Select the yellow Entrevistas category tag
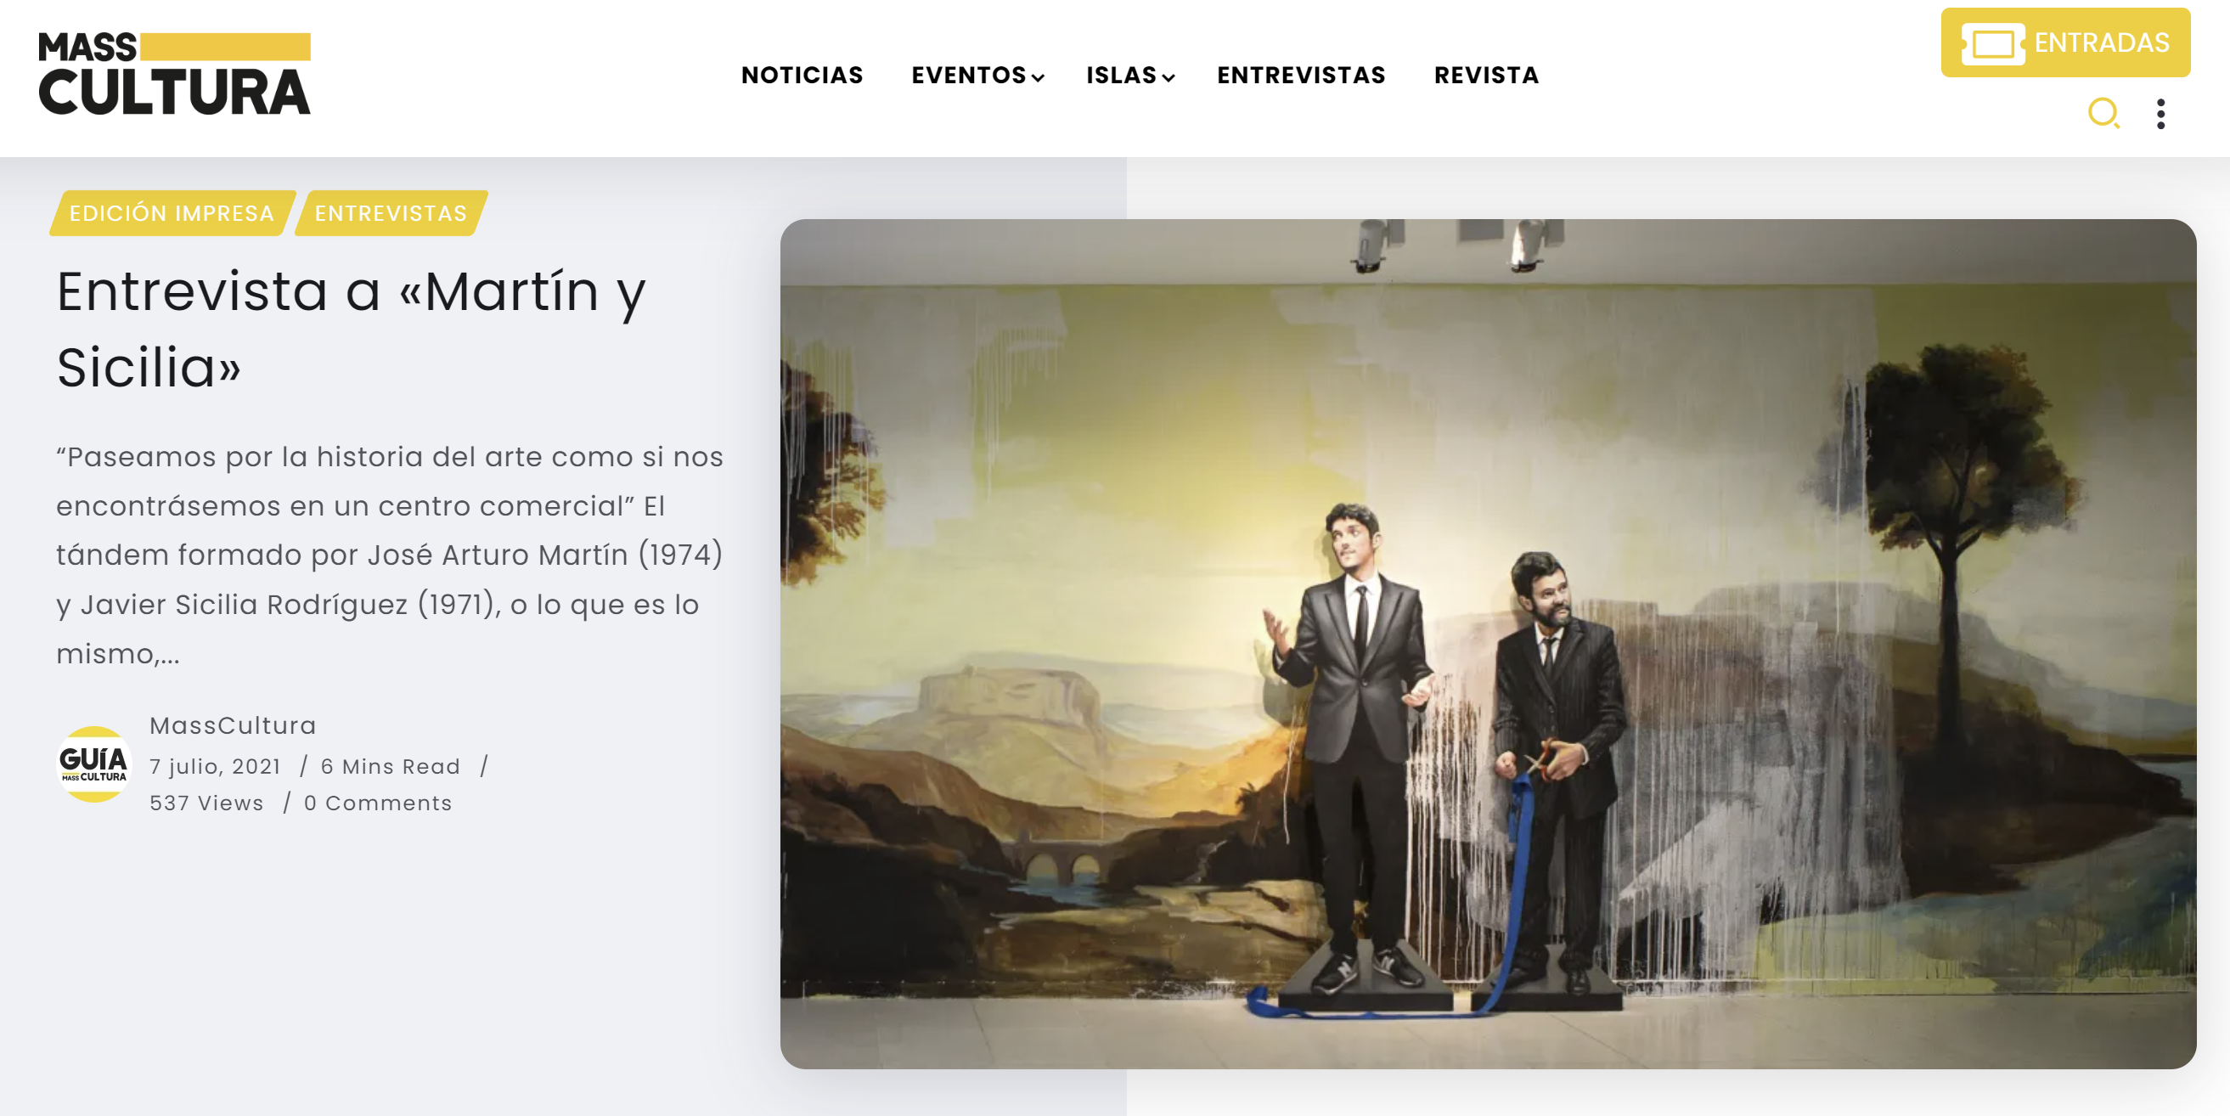This screenshot has height=1116, width=2230. [x=391, y=213]
